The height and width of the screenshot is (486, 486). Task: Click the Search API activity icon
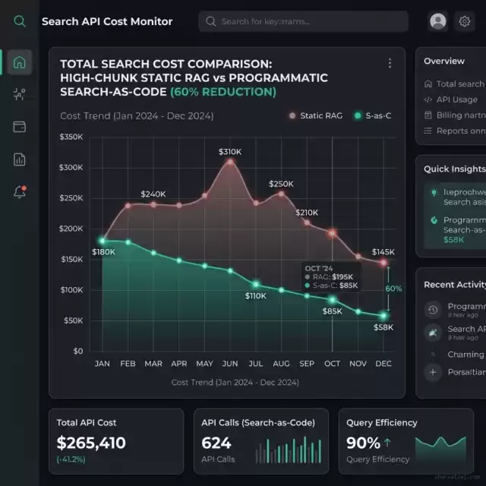(x=433, y=333)
